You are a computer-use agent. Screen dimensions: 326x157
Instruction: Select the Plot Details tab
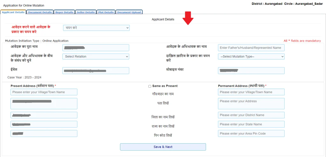pyautogui.click(x=106, y=12)
